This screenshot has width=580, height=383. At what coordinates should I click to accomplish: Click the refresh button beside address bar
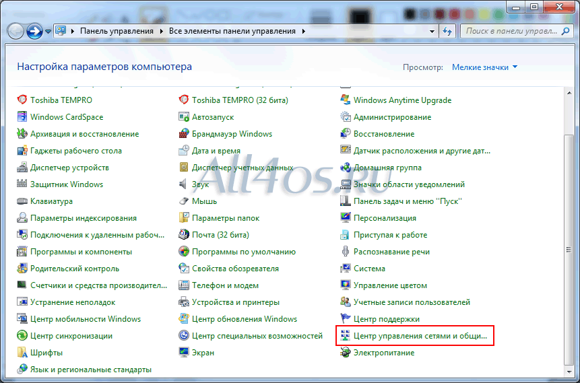click(447, 32)
